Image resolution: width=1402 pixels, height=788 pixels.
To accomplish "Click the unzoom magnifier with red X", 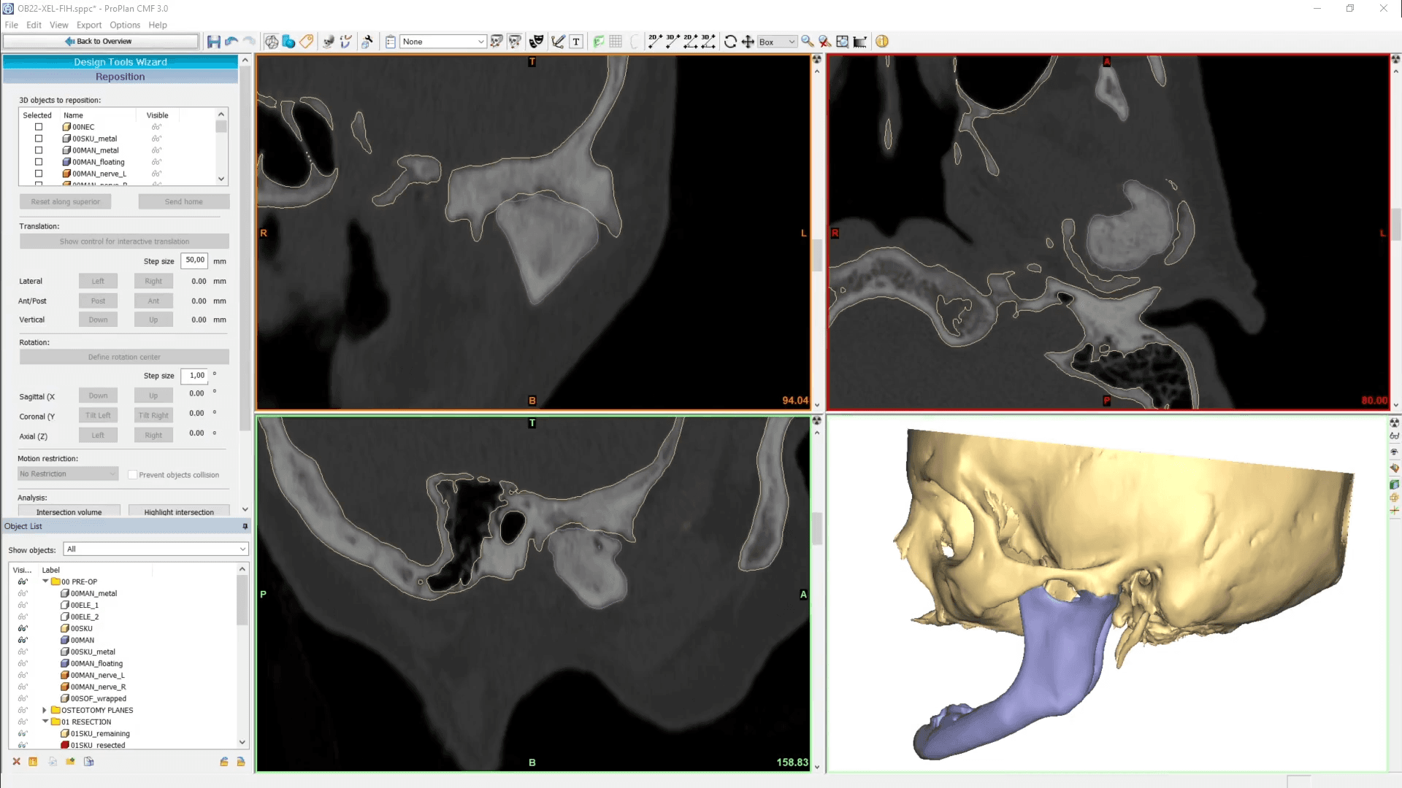I will click(825, 42).
